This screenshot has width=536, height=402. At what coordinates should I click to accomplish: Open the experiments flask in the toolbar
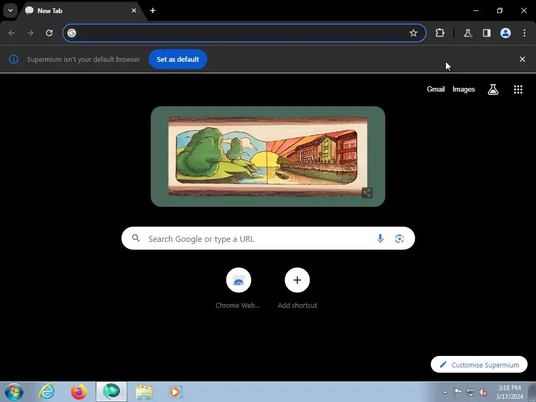coord(467,33)
